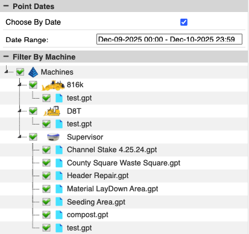Select Material LayDown Area.gpt file name
The width and height of the screenshot is (249, 234).
pos(113,189)
